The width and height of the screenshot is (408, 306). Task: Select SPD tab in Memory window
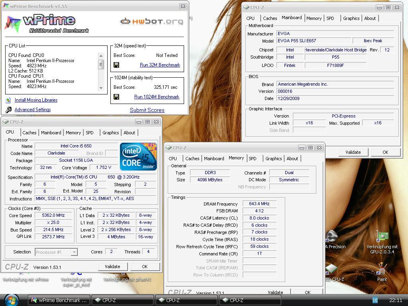click(x=252, y=159)
